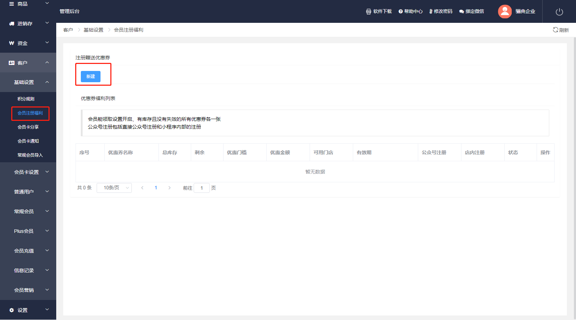Click the 软件下载 link
Viewport: 576px width, 320px height.
(x=382, y=12)
